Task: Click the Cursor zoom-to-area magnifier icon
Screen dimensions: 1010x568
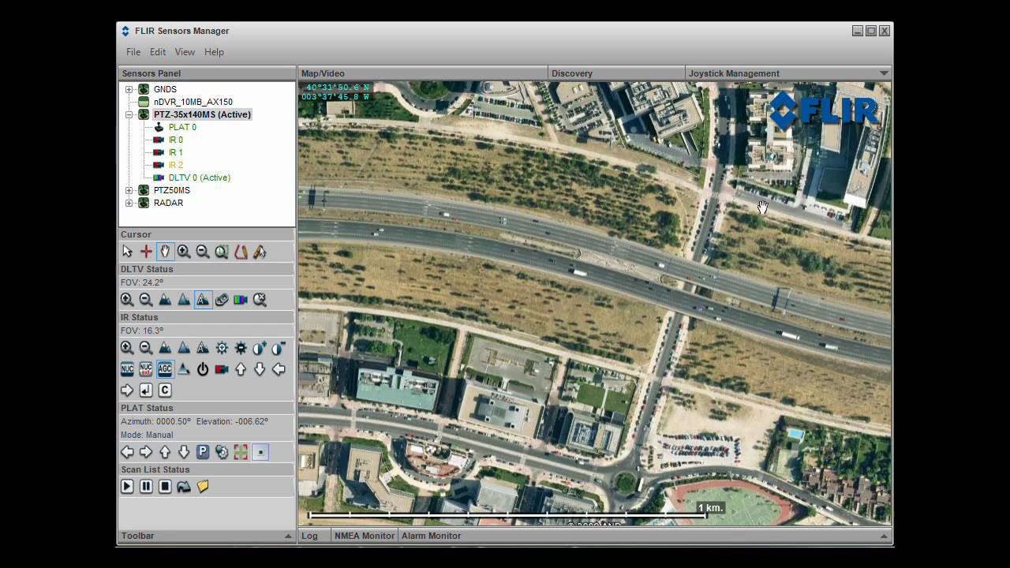Action: (x=222, y=252)
